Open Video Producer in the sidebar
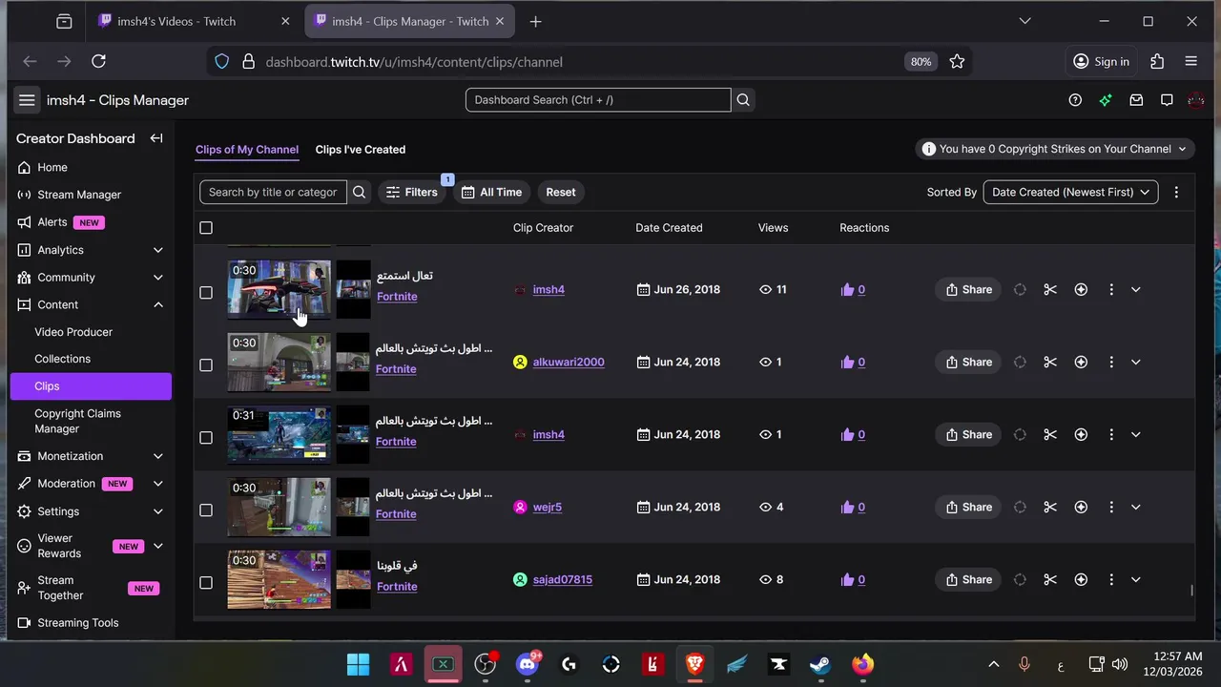 coord(73,332)
